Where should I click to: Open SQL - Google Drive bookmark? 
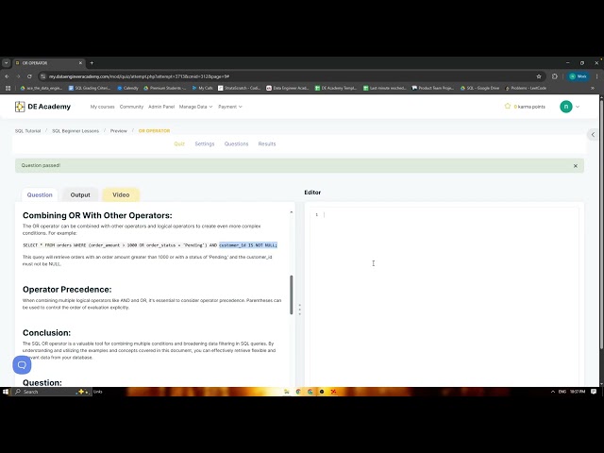(x=480, y=88)
